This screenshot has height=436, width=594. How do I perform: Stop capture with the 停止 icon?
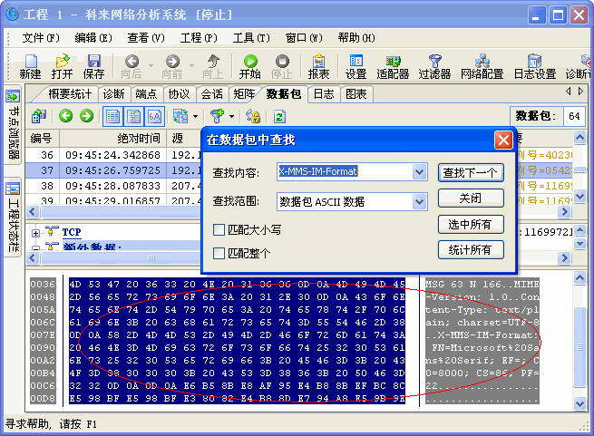click(x=282, y=66)
